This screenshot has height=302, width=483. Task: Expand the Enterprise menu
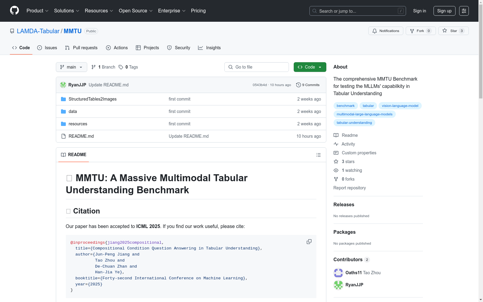[172, 11]
